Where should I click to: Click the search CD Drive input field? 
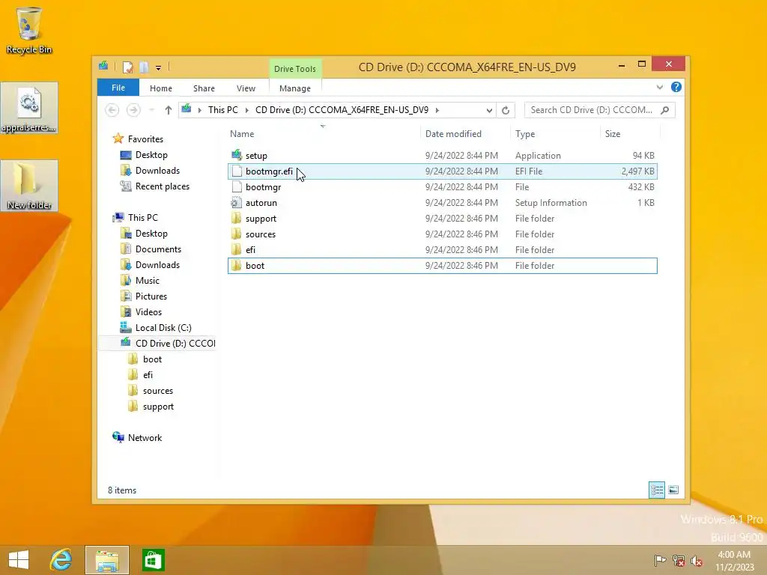click(592, 110)
